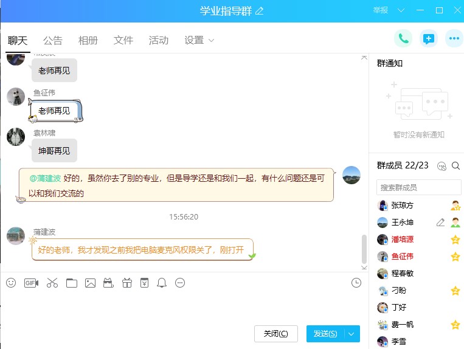This screenshot has width=464, height=349.
Task: Click the bell notification icon in toolbar
Action: click(162, 283)
